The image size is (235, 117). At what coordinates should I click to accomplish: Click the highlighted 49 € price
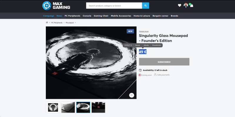143,52
